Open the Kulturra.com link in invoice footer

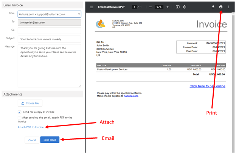[x=131, y=96]
